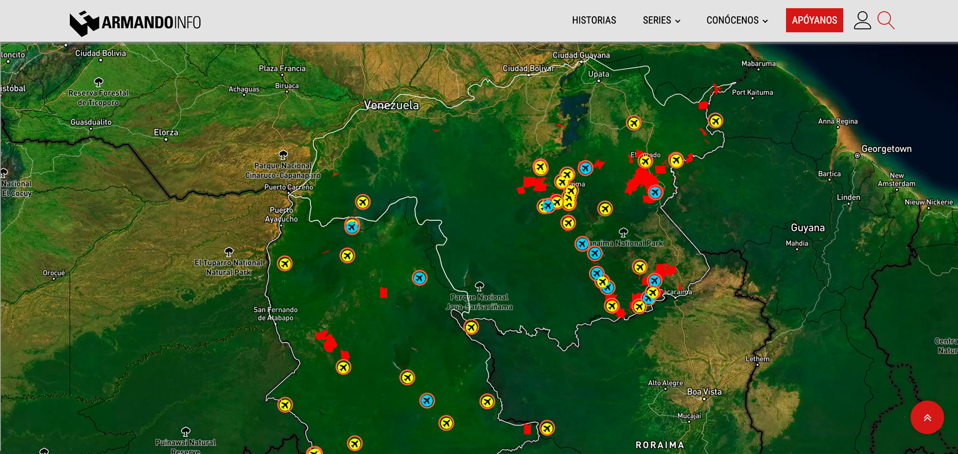
Task: Click yellow airplane marker south of Upata
Action: pos(633,123)
